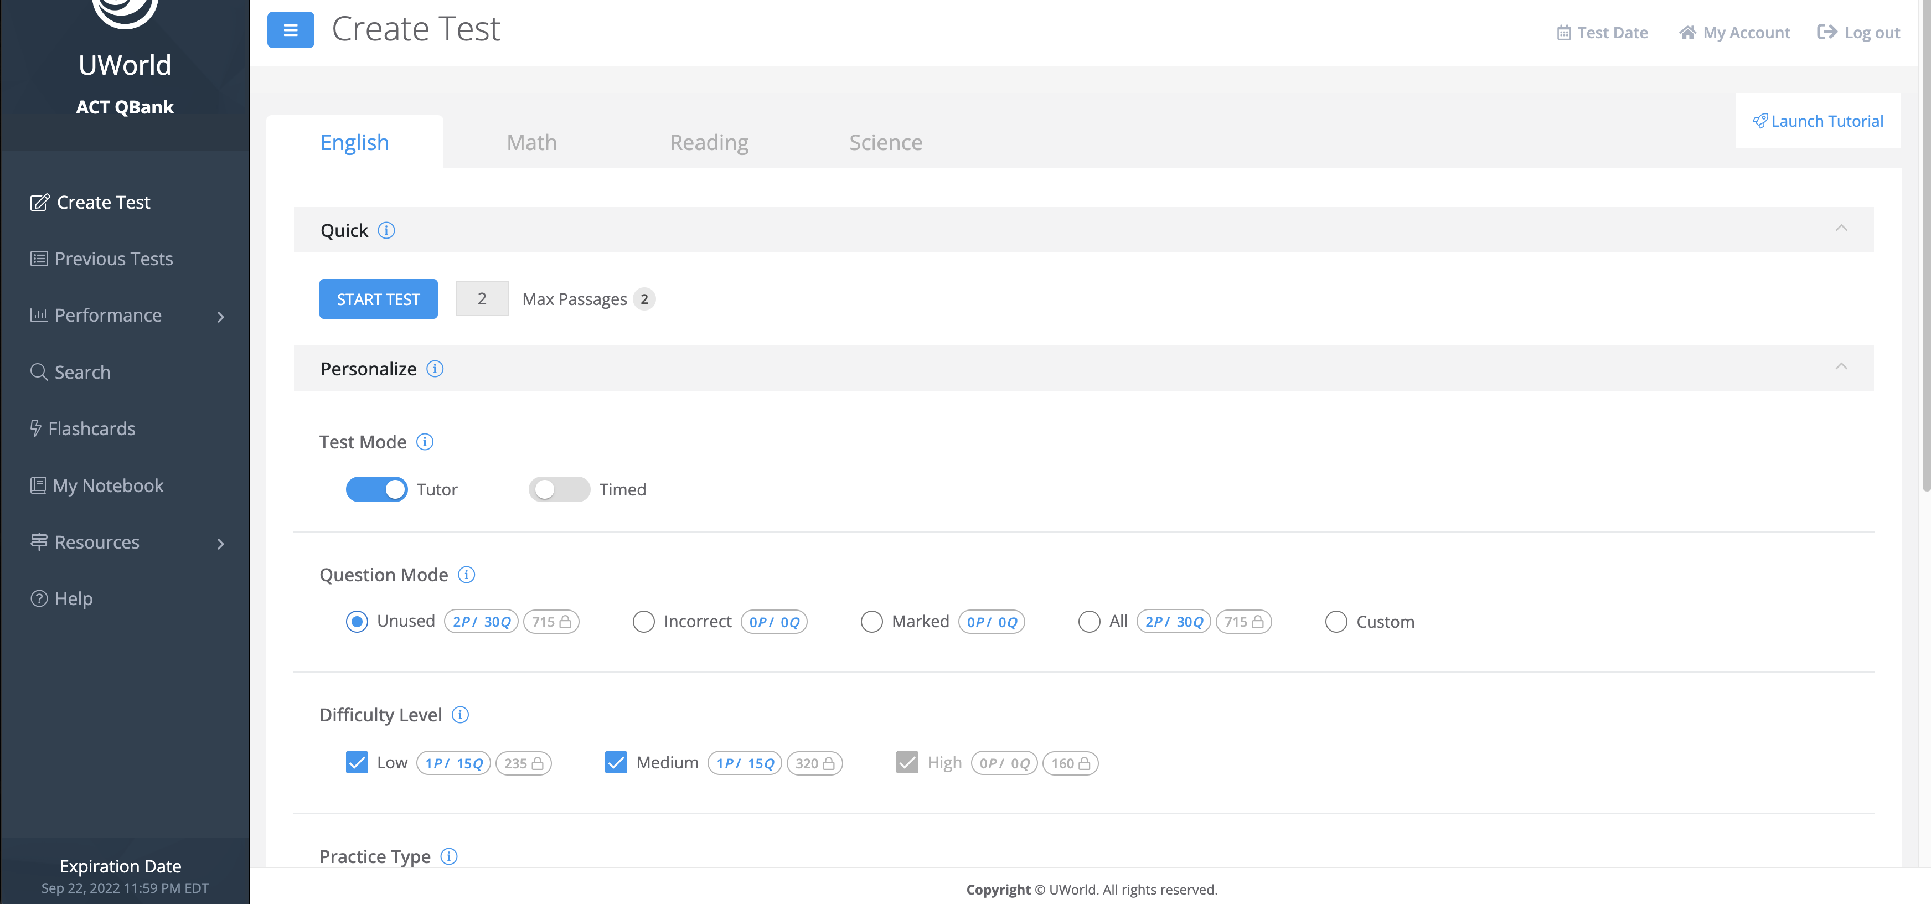Click the passages number input field
1931x904 pixels.
(x=481, y=299)
